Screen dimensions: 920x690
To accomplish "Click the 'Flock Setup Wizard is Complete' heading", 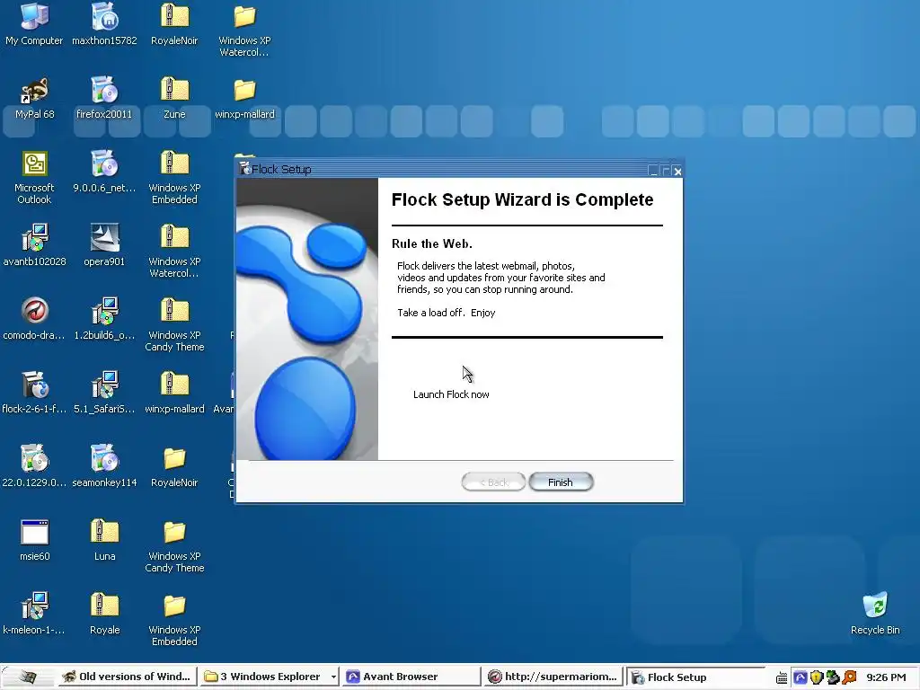I will click(522, 199).
